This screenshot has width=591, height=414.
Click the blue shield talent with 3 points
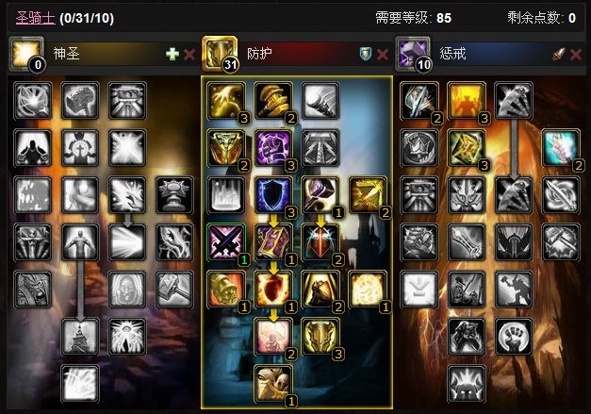click(x=273, y=195)
